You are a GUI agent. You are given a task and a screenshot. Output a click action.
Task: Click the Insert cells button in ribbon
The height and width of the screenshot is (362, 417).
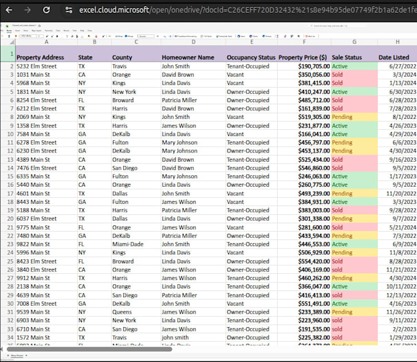point(241,36)
